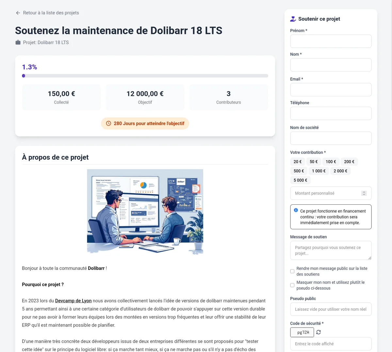Click the blue info icon

(x=296, y=210)
